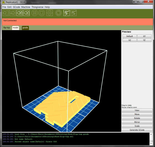Screen dimensions: 155x147
Task: Click the ReplicatorG title bar app icon
Action: coord(3,2)
